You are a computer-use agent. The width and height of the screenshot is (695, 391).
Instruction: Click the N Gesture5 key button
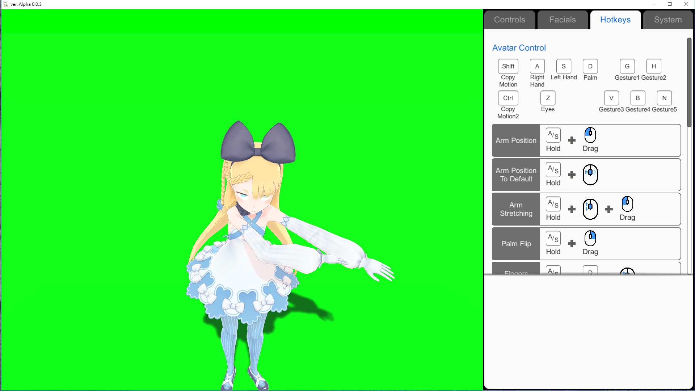(664, 98)
